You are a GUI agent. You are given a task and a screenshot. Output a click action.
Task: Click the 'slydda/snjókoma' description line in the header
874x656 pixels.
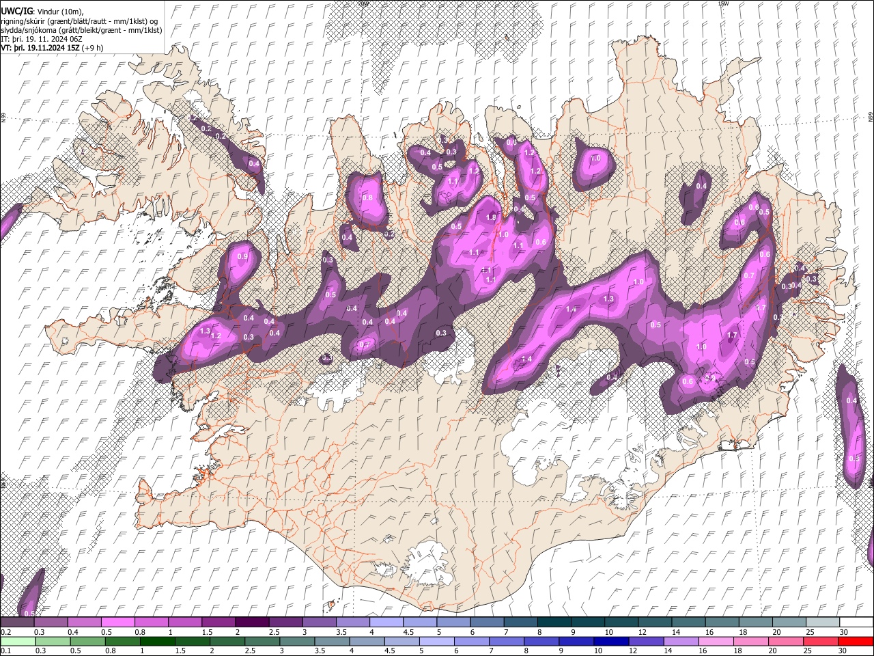point(81,30)
